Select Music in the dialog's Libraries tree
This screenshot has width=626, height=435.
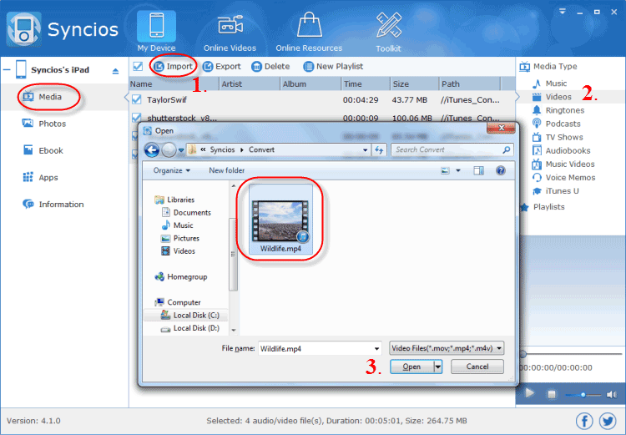[x=177, y=225]
